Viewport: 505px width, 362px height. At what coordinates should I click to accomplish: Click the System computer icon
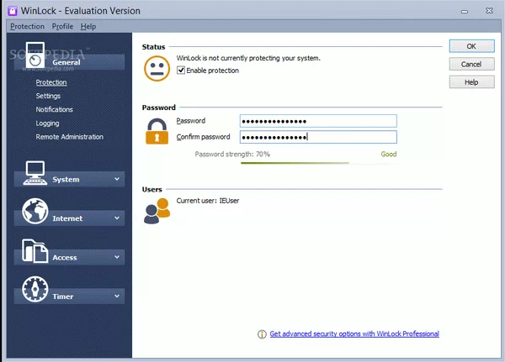click(35, 173)
